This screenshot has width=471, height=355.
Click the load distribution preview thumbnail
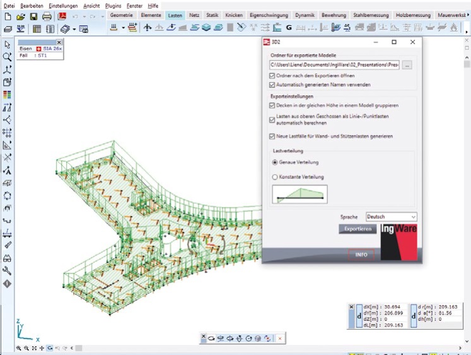coord(299,195)
